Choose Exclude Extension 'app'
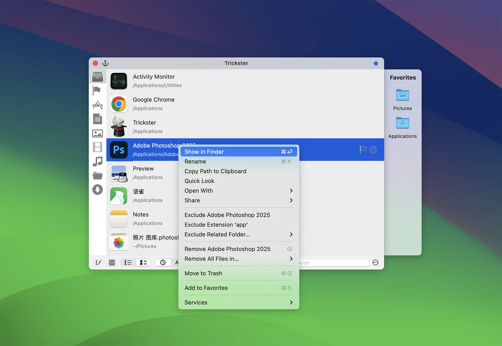 pyautogui.click(x=239, y=225)
